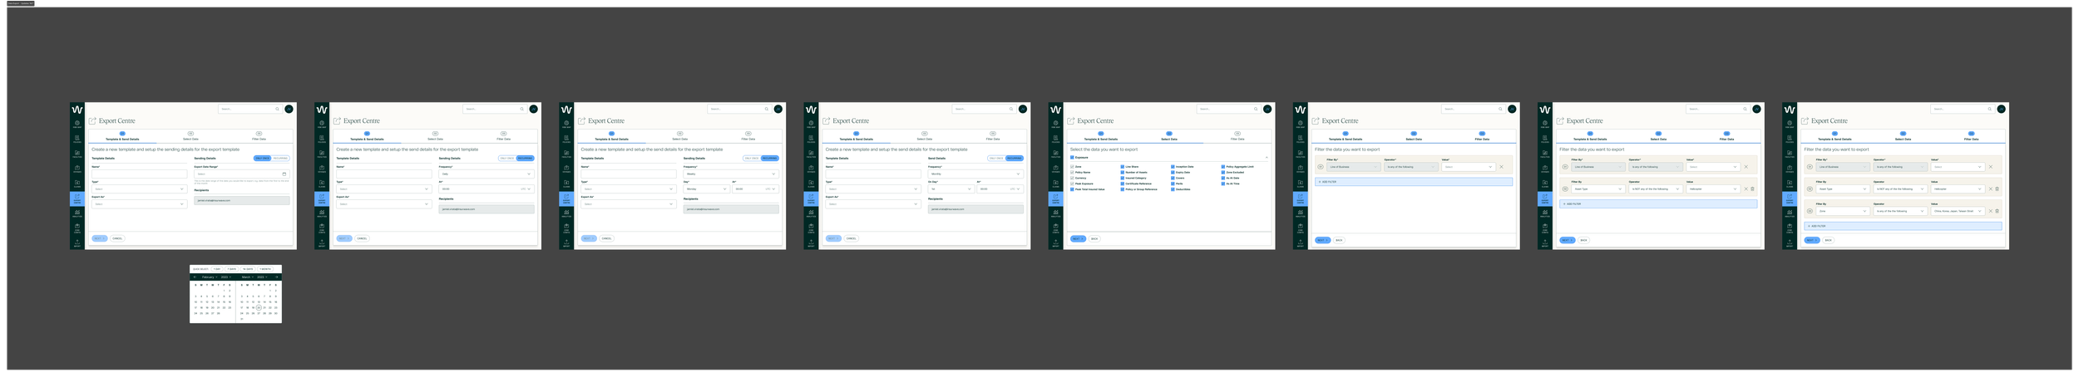Open the Frequency dropdown showing Daily

coord(486,174)
